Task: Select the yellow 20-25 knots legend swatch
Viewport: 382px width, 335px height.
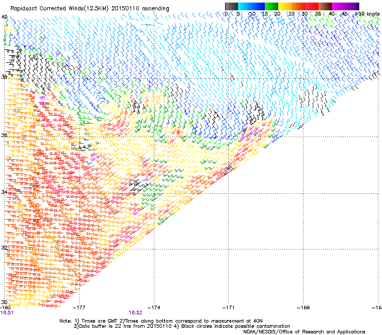Action: tap(285, 6)
